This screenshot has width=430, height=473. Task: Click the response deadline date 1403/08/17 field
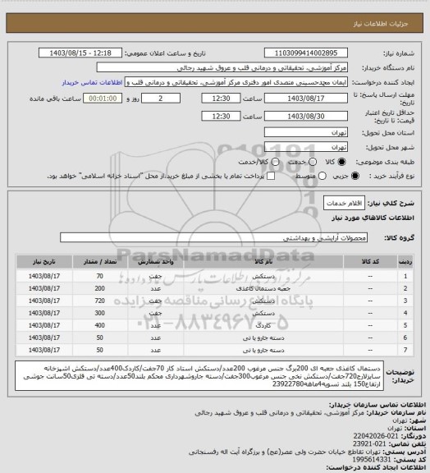click(x=306, y=99)
